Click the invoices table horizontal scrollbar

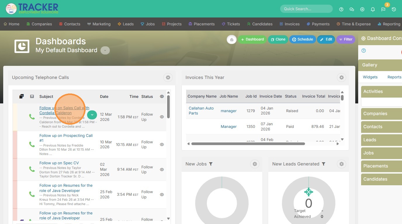pyautogui.click(x=248, y=144)
